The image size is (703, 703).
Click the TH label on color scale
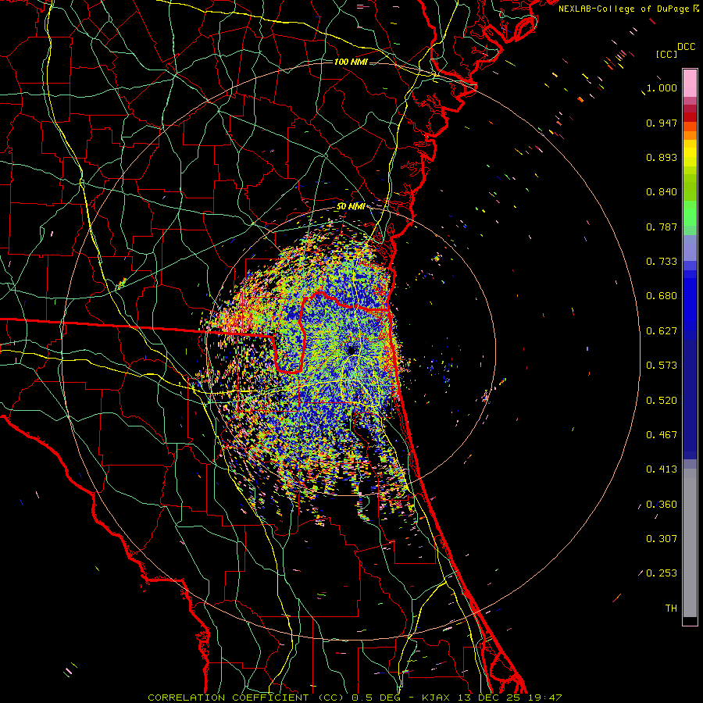click(x=671, y=608)
